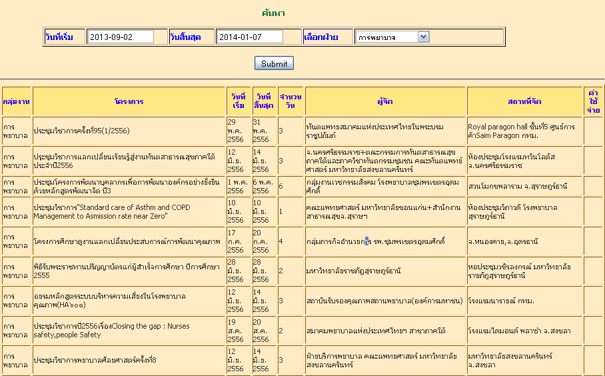
Task: Click the Submit button
Action: tap(274, 63)
